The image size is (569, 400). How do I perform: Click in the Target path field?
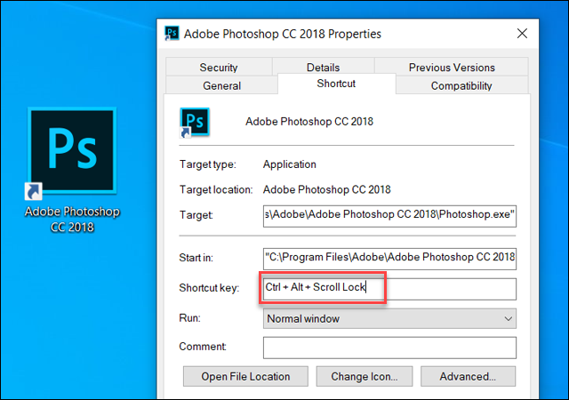tap(389, 215)
